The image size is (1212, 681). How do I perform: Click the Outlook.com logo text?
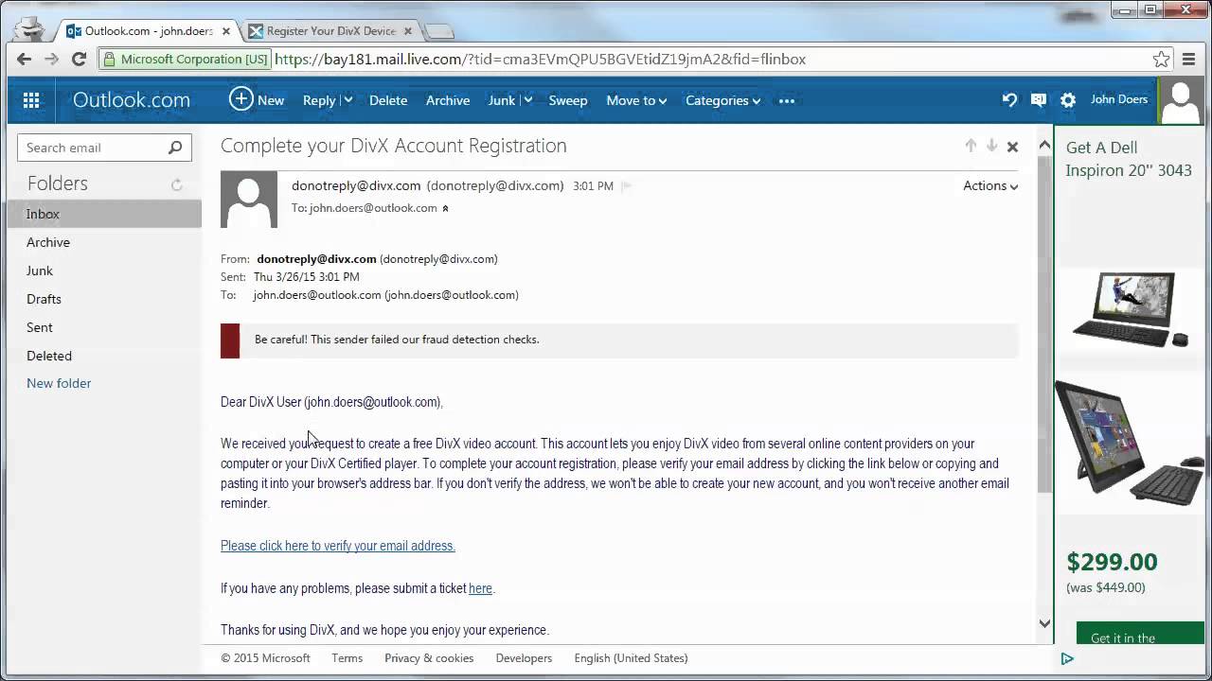coord(132,100)
